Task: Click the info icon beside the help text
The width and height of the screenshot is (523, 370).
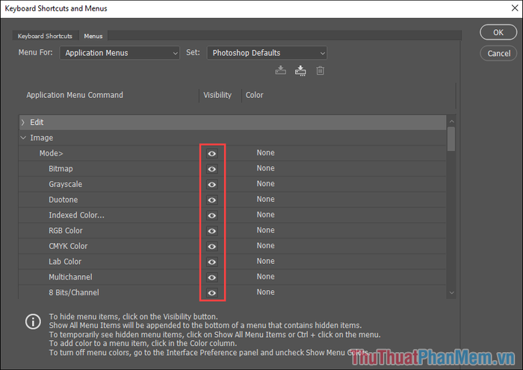Action: tap(33, 321)
